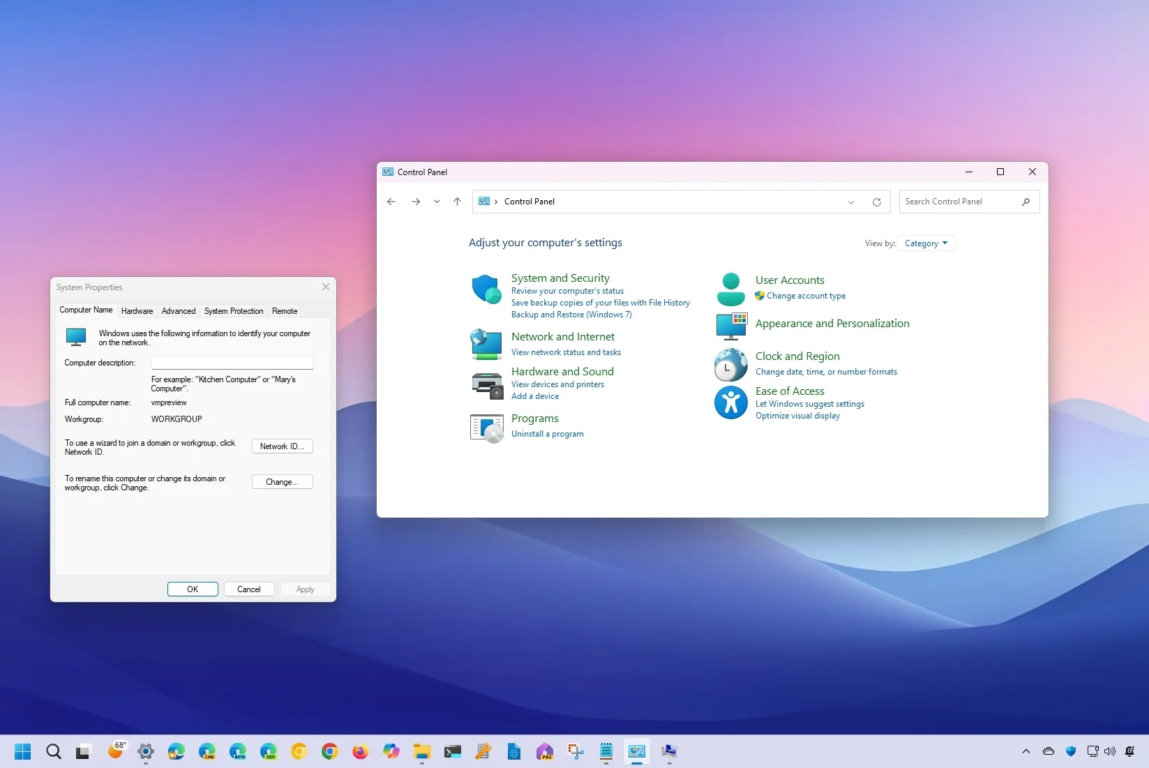The image size is (1149, 768).
Task: Click the Add a device link
Action: click(535, 396)
